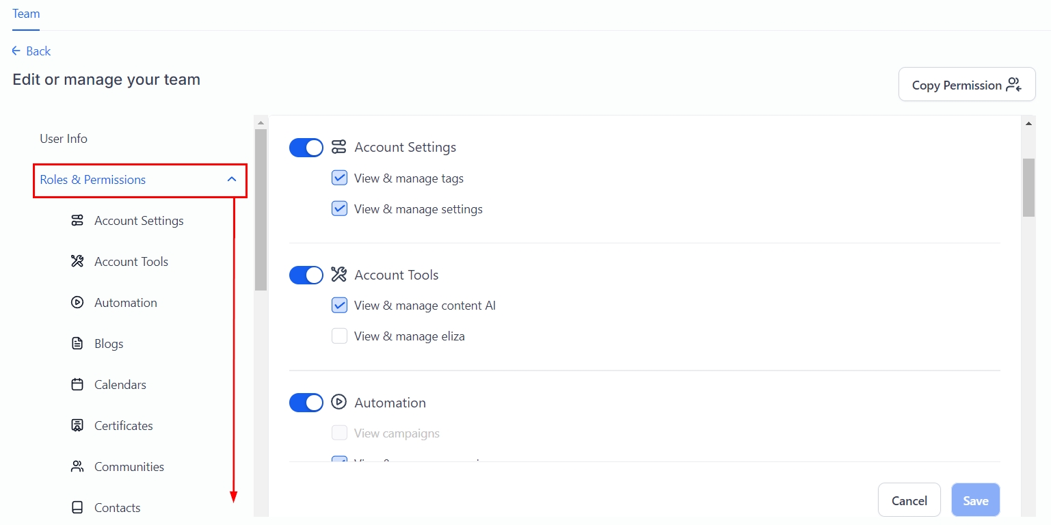Turn off the Account Tools toggle
Image resolution: width=1051 pixels, height=525 pixels.
(x=306, y=275)
